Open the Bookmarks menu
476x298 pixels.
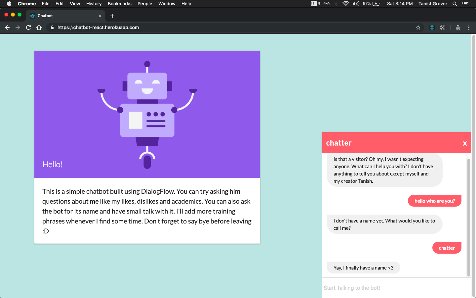pos(120,4)
